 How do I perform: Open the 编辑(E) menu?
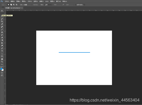(x=13, y=1)
